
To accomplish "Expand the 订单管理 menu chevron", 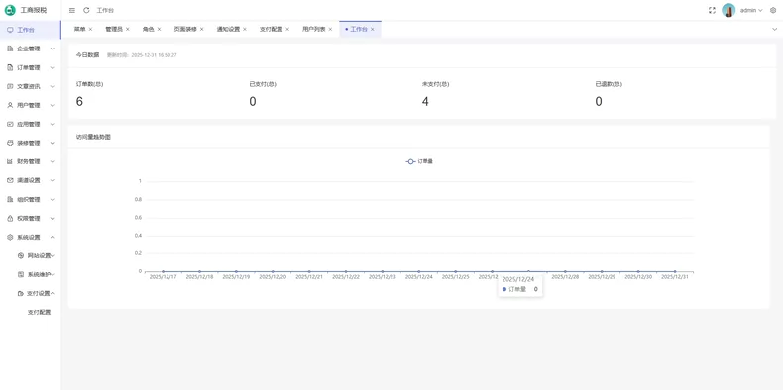I will click(52, 68).
